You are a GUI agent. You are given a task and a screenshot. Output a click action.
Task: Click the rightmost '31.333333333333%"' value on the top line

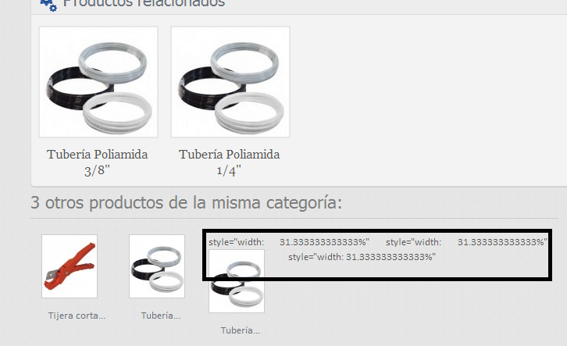[502, 242]
